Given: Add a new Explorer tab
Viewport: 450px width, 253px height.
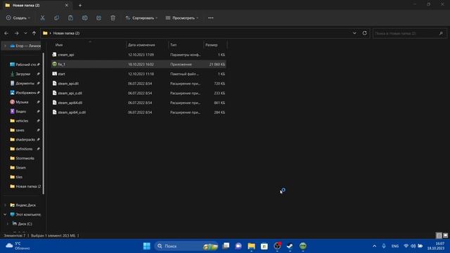Looking at the screenshot, I should tap(80, 5).
